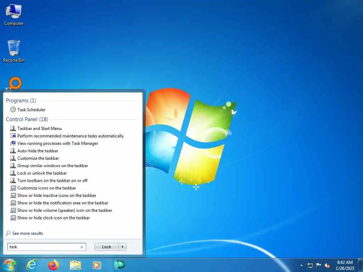Select Lock or unlock the taskbar

point(42,173)
